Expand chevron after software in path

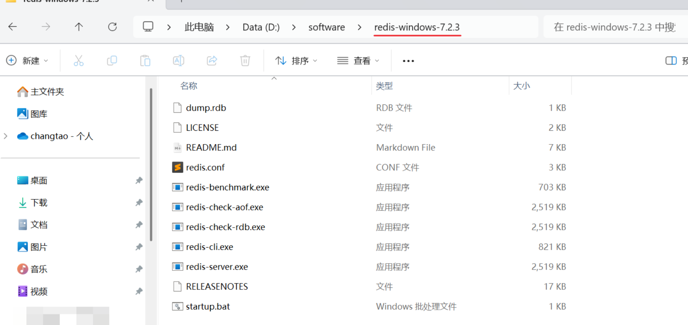click(x=359, y=27)
